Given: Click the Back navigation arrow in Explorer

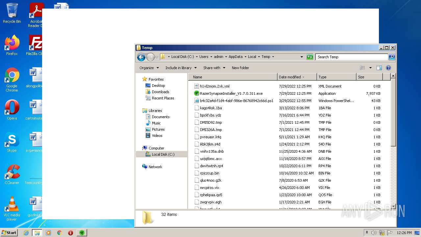Looking at the screenshot, I should [x=141, y=57].
